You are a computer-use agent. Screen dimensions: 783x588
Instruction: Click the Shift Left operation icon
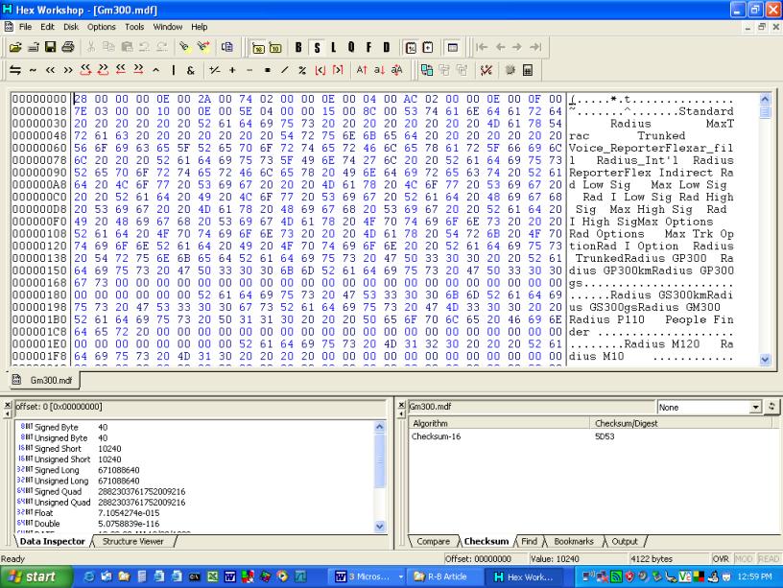point(47,71)
